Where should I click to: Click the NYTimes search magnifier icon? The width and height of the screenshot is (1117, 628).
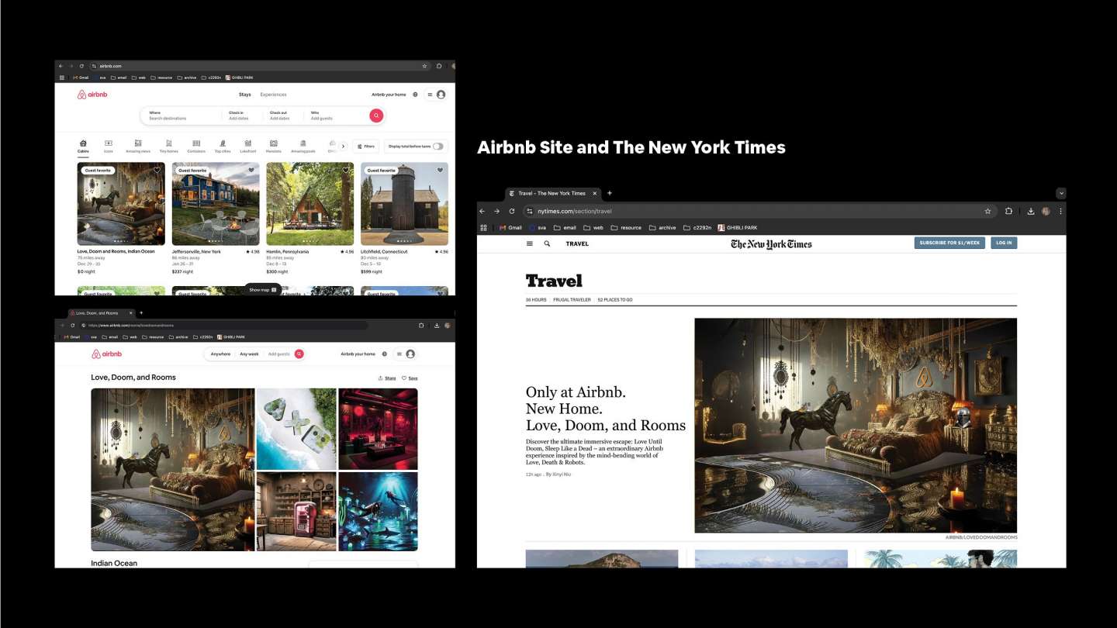click(547, 243)
